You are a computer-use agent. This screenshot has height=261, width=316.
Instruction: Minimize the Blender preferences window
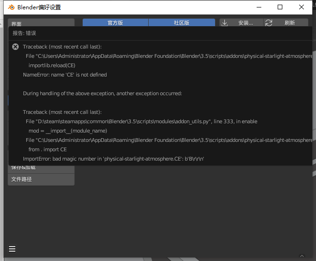[259, 7]
